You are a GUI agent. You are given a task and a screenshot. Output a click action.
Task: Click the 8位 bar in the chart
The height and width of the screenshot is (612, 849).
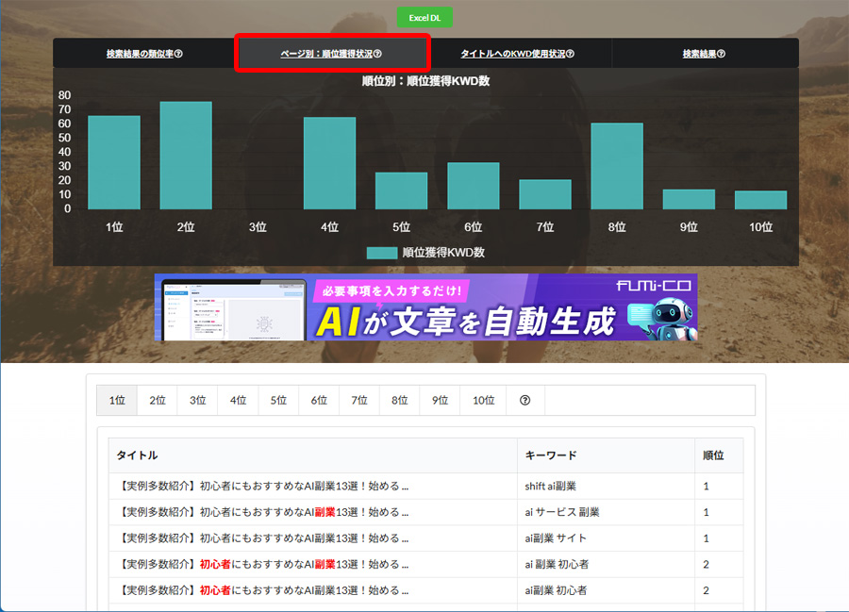(617, 166)
